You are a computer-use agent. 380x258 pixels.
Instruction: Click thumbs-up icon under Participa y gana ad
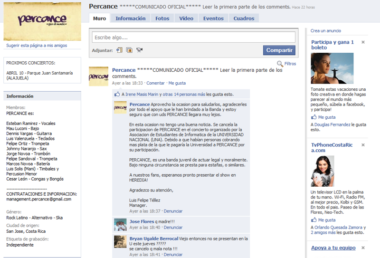pyautogui.click(x=314, y=117)
